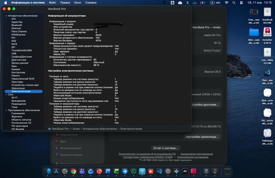275x178 pixels.
Task: Click the Bluetooth icon in menu bar
Action: pyautogui.click(x=188, y=3)
